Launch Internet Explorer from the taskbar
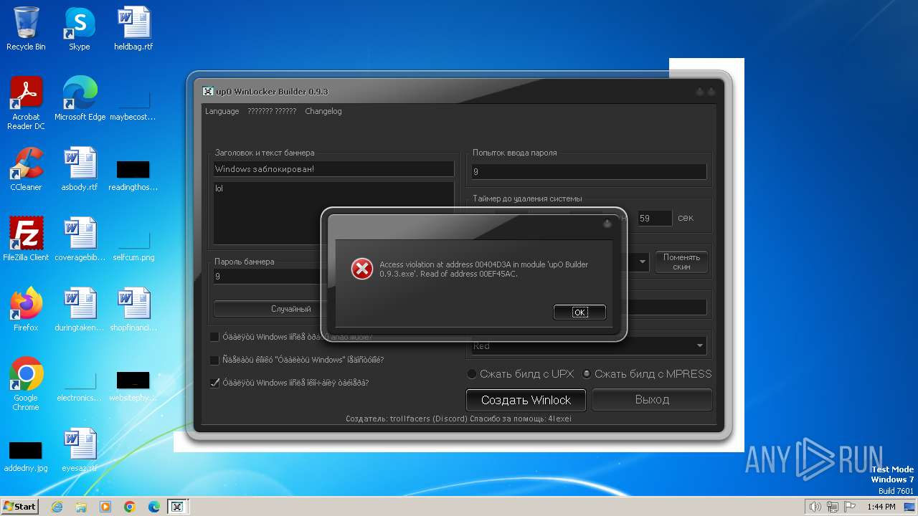 tap(57, 507)
